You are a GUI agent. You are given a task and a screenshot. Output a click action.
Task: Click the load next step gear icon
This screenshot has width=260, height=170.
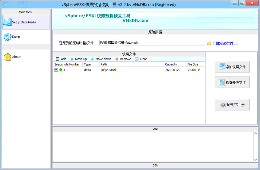point(223,105)
